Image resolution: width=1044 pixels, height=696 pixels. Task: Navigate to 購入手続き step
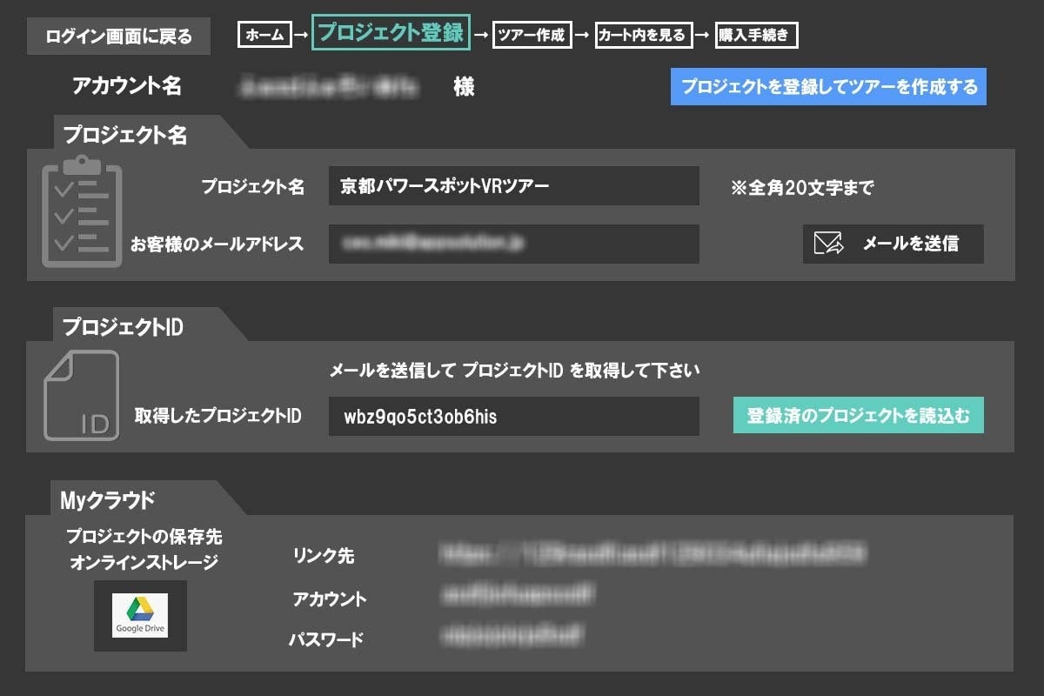[754, 35]
